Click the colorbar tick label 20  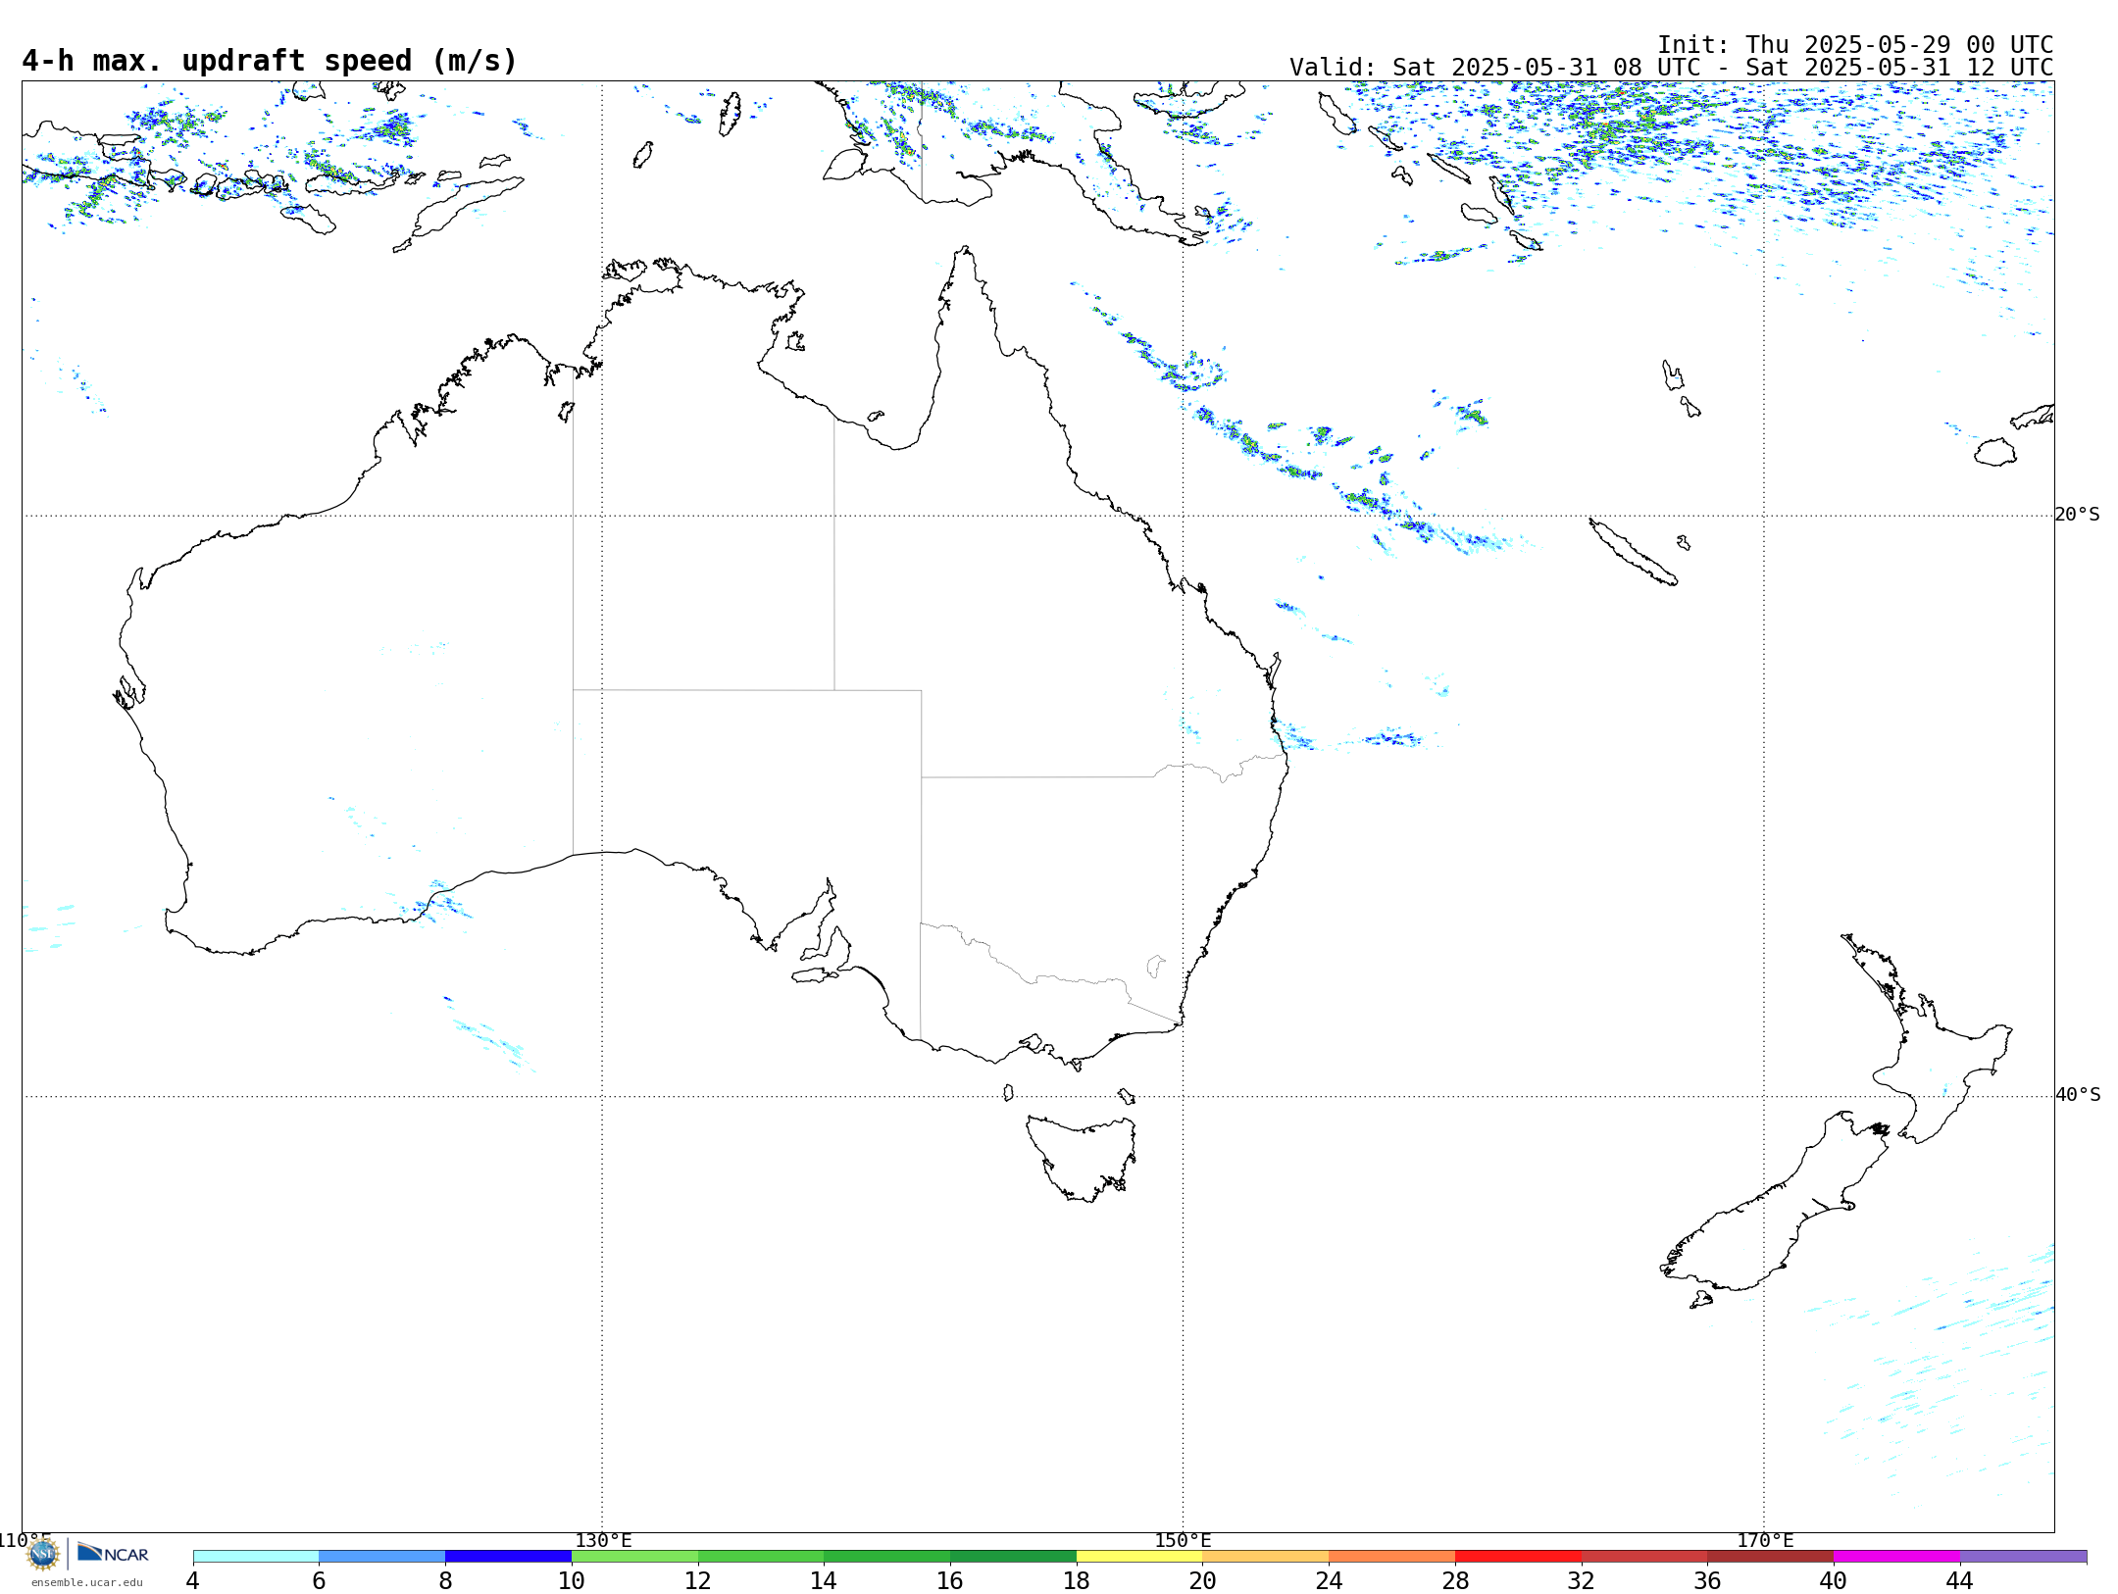(1203, 1580)
